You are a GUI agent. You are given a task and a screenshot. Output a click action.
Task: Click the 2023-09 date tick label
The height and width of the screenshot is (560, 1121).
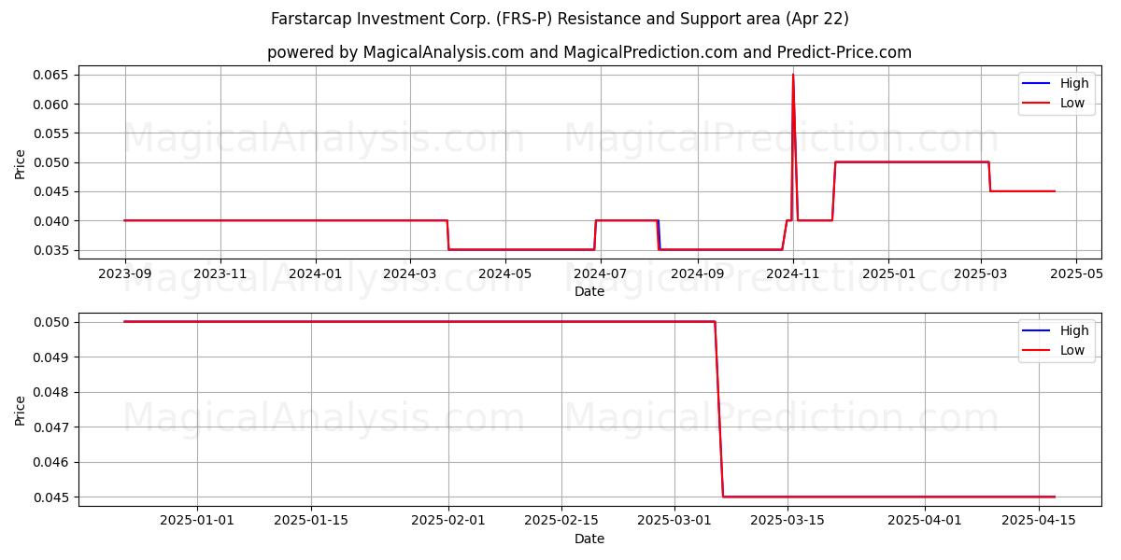click(125, 273)
